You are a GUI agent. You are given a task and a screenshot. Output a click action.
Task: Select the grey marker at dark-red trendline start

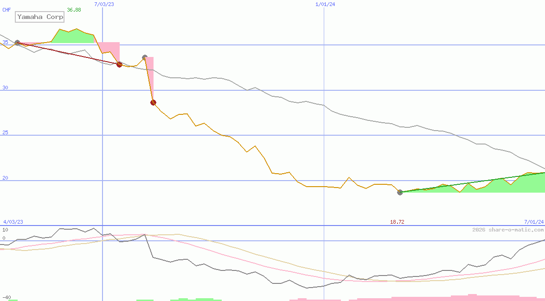(x=18, y=43)
